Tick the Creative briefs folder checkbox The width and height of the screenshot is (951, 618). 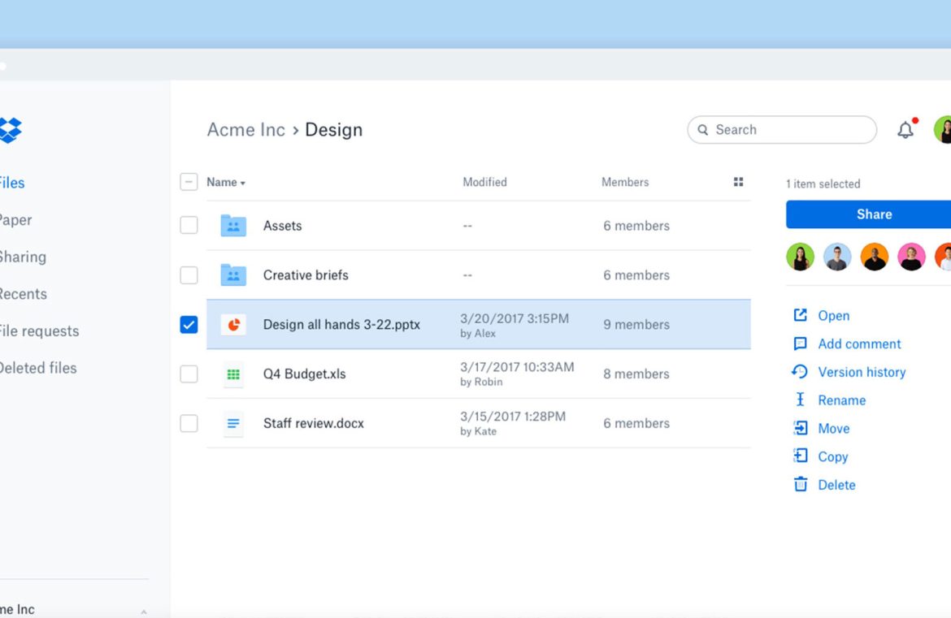pyautogui.click(x=189, y=275)
